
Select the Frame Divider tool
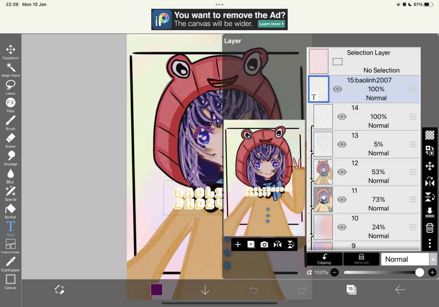coord(10,246)
